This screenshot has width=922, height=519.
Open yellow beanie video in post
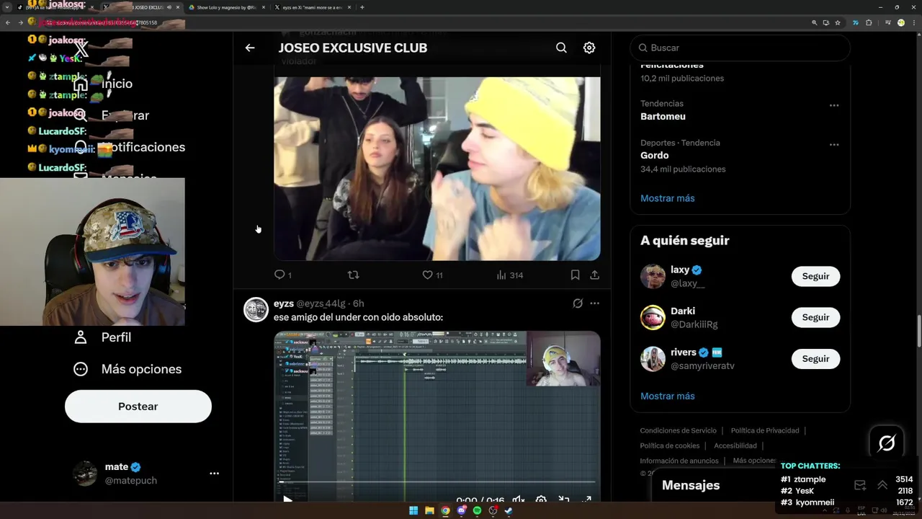click(437, 169)
